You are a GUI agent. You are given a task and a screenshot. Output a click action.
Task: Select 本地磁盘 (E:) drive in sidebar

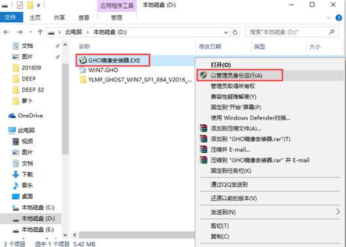[x=33, y=229]
